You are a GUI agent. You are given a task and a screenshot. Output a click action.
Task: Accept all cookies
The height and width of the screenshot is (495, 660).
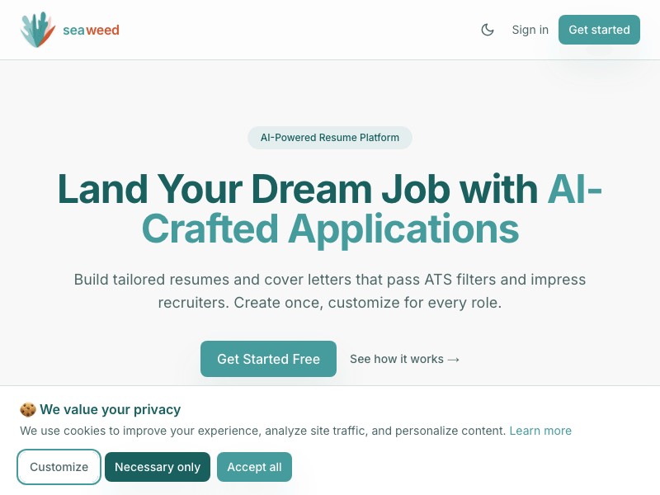[x=254, y=467]
